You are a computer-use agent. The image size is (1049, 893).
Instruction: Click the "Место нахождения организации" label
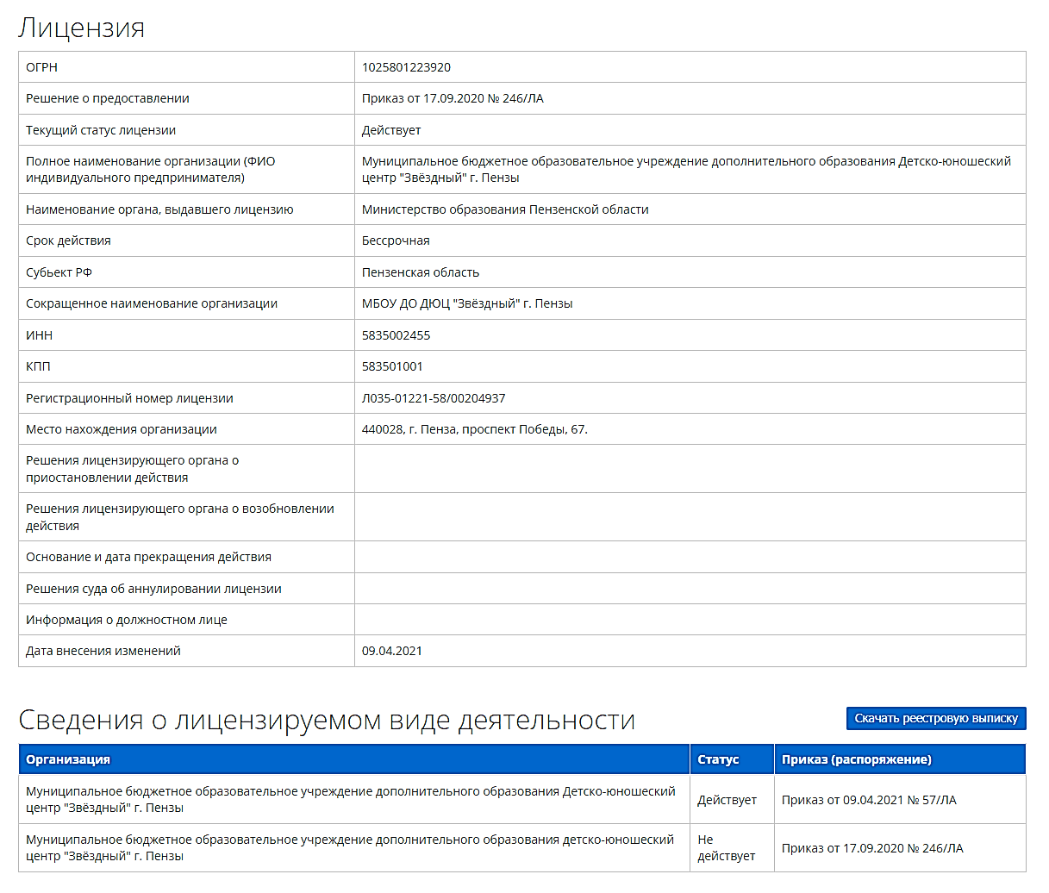(122, 429)
